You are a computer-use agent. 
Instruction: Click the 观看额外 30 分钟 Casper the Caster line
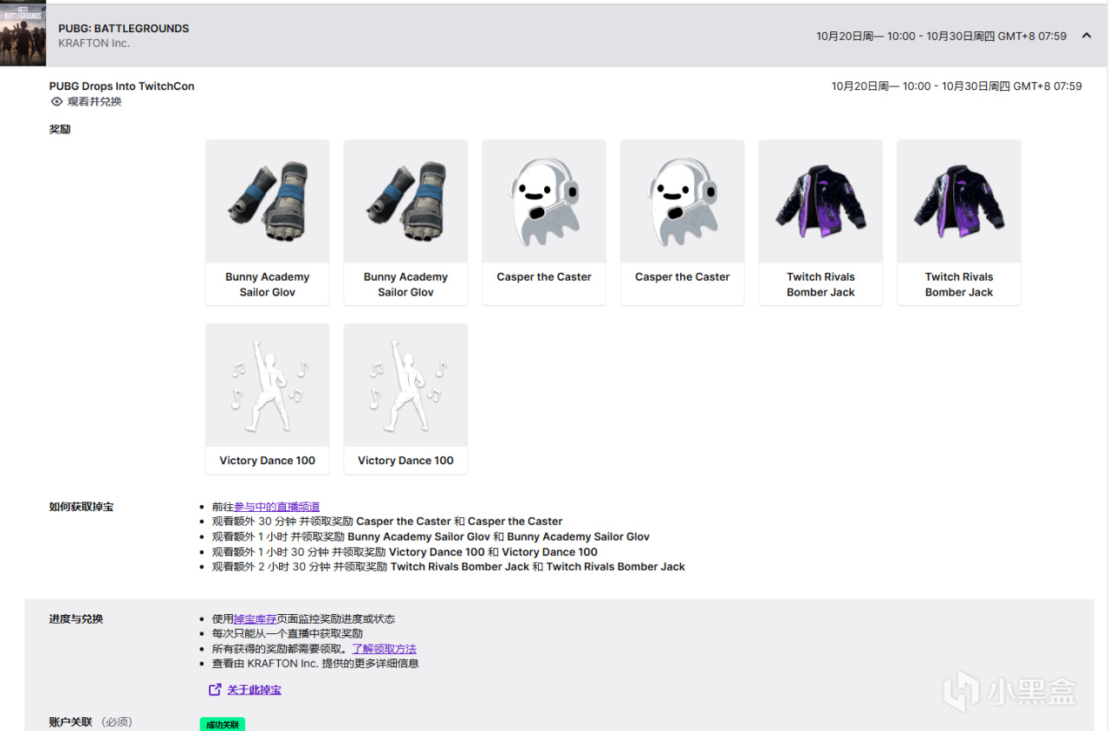(x=387, y=521)
